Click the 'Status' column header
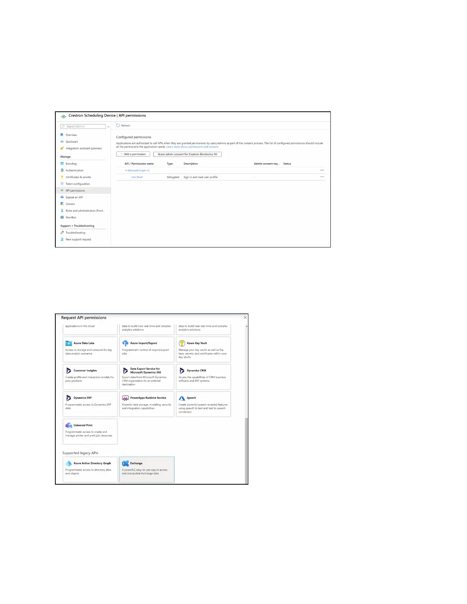Screen dimensions: 467x604 (x=287, y=164)
